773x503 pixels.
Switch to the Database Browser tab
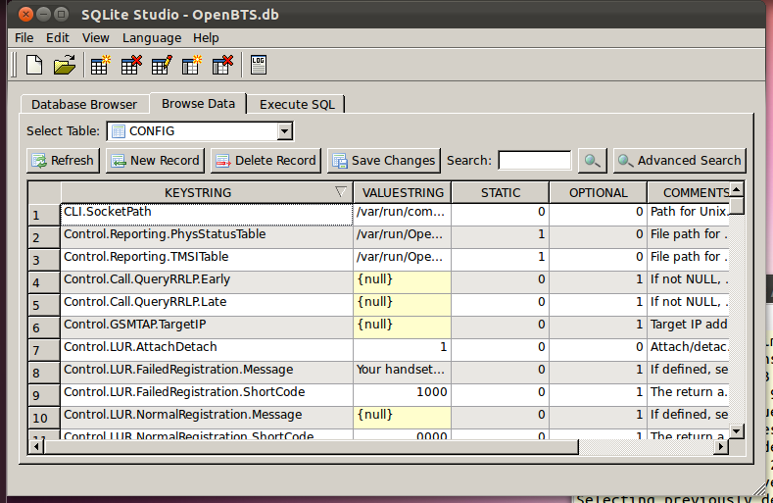click(84, 104)
